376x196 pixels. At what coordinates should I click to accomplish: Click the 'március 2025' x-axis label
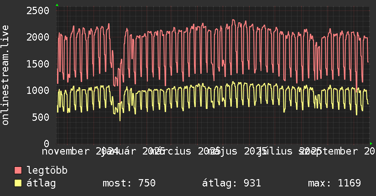(x=186, y=151)
